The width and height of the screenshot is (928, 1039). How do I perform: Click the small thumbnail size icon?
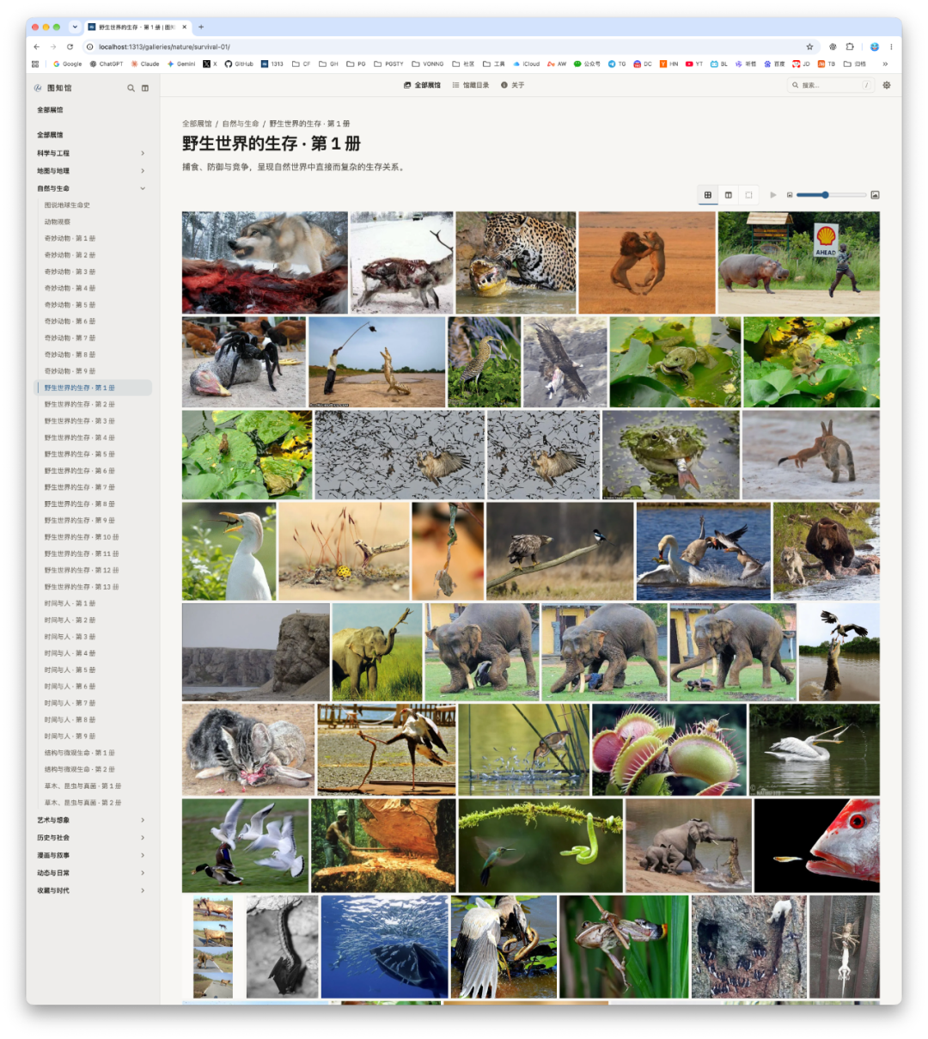click(790, 195)
